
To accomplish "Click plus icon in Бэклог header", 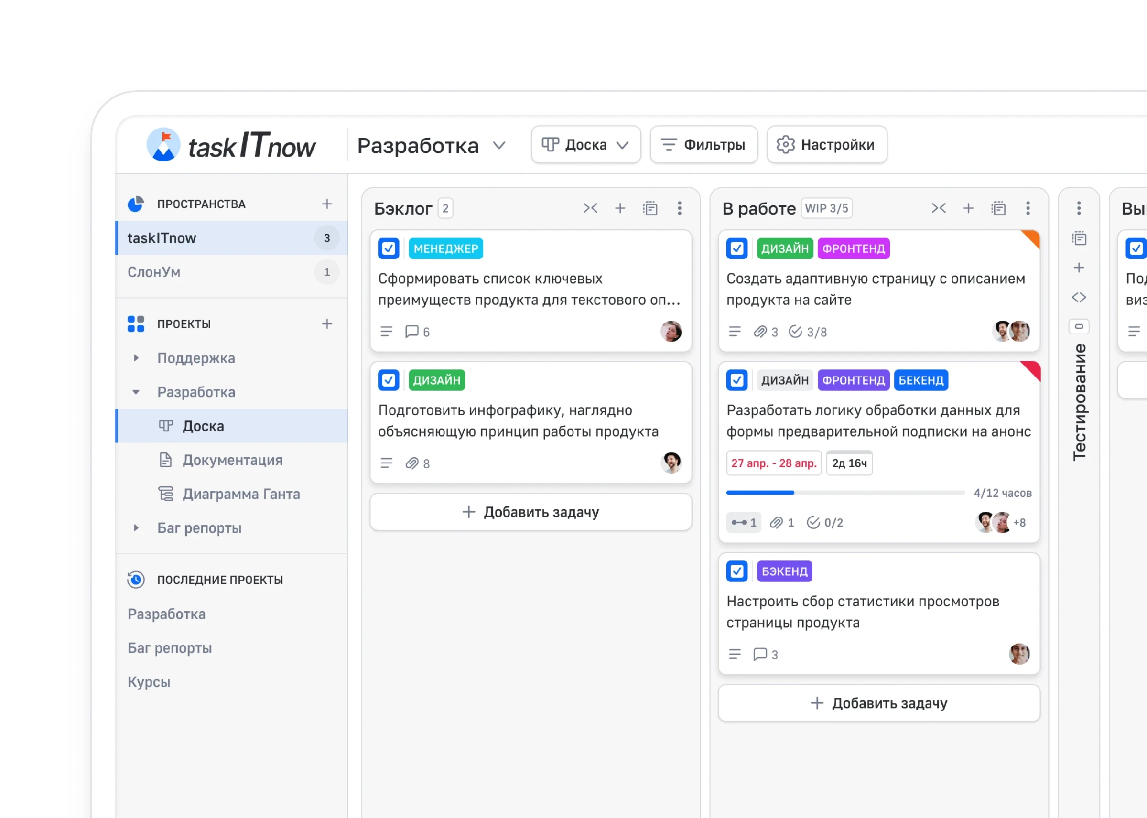I will 619,208.
